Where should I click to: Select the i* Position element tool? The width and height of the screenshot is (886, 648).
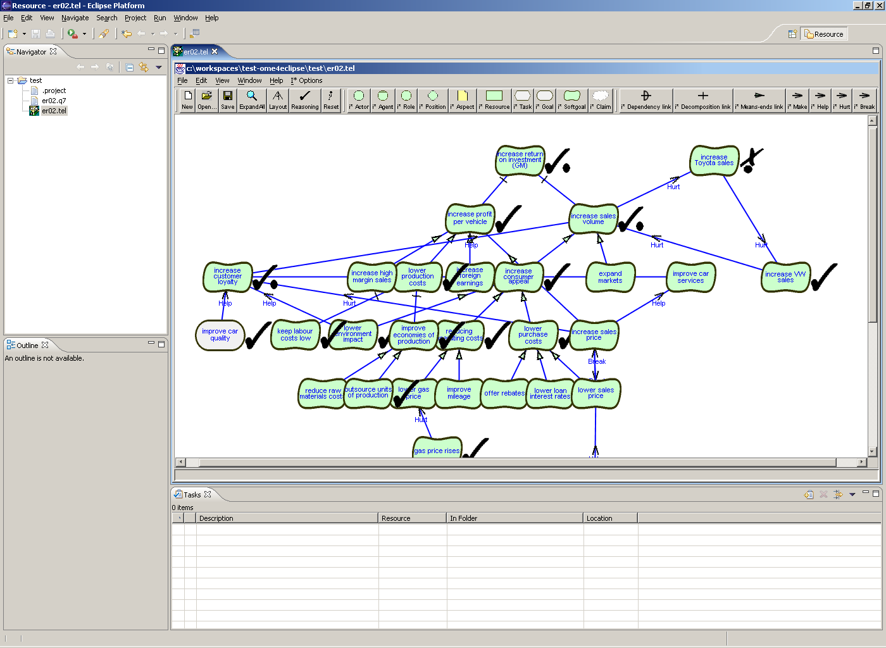pyautogui.click(x=432, y=100)
